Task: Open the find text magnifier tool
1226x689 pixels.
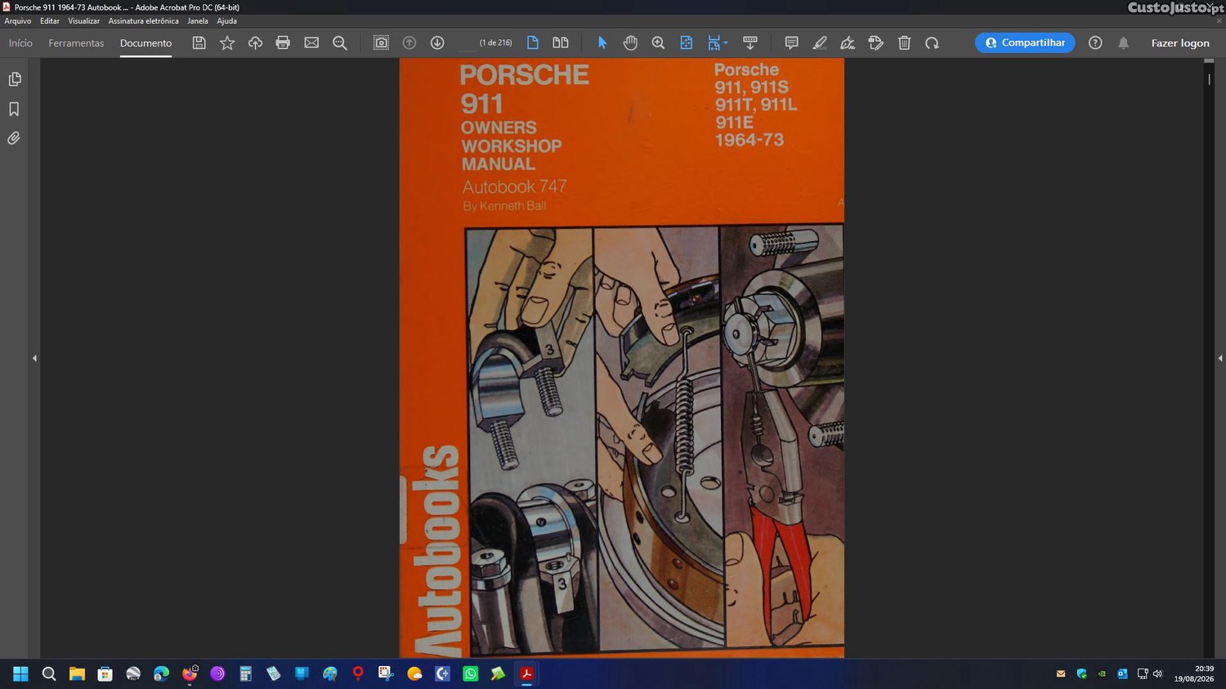Action: click(340, 43)
